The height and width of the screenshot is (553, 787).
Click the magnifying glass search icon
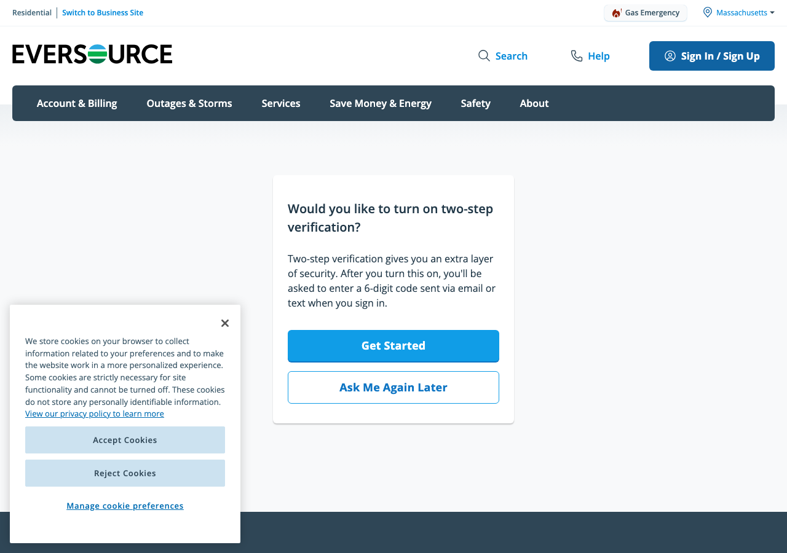[484, 56]
